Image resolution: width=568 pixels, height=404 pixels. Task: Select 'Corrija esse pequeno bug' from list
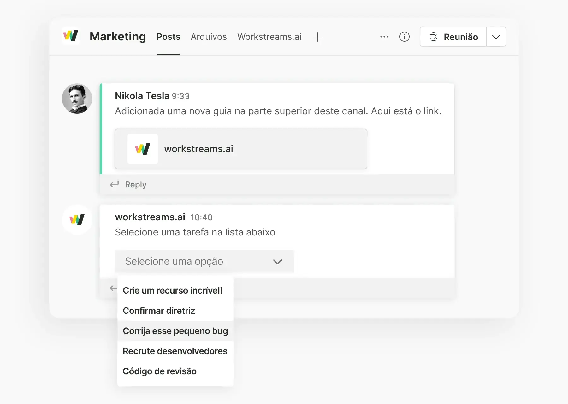(x=175, y=331)
